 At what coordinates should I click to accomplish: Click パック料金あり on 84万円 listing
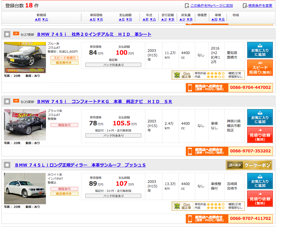coord(113,65)
